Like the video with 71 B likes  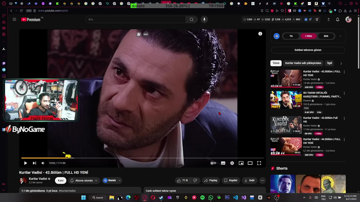[x=182, y=180]
